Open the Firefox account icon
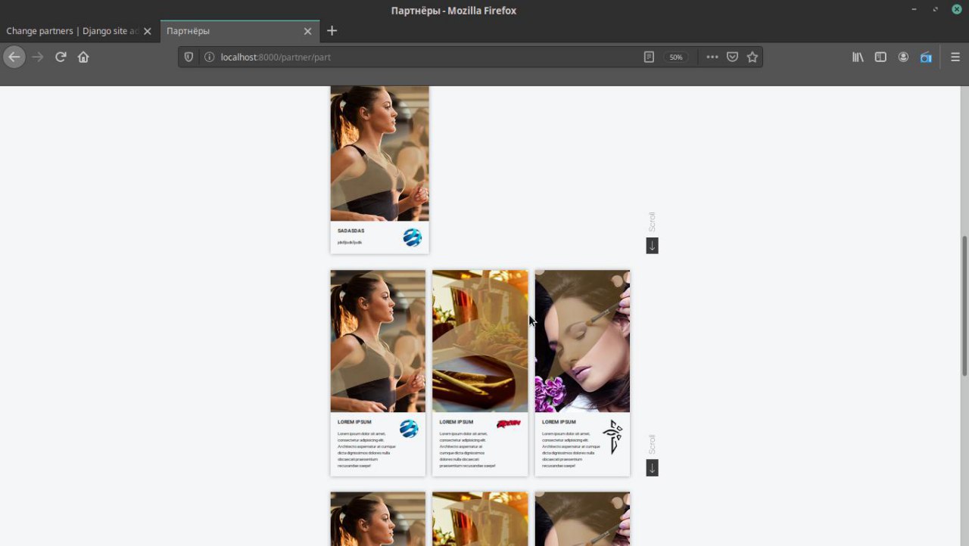 (x=903, y=57)
